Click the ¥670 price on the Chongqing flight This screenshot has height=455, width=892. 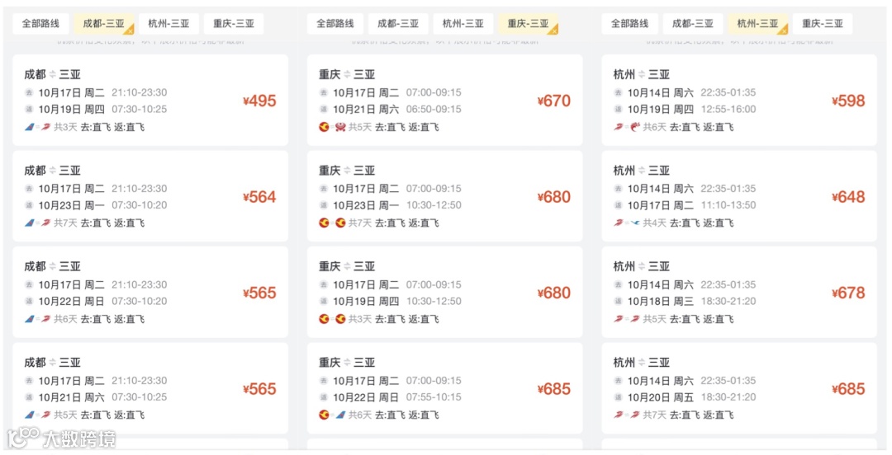point(553,101)
